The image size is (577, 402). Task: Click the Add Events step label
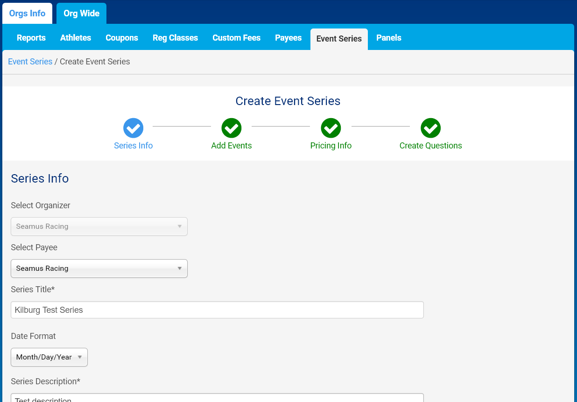[231, 146]
